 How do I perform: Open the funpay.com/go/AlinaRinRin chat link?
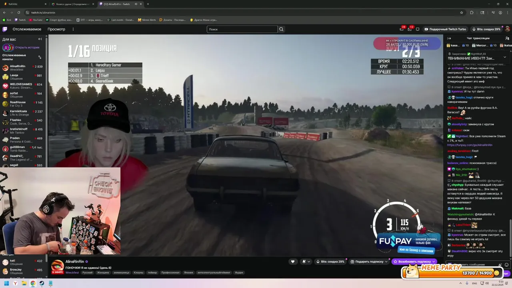(x=470, y=145)
